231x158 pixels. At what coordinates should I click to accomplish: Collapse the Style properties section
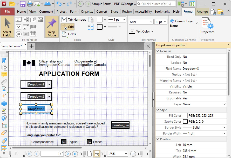(158, 110)
